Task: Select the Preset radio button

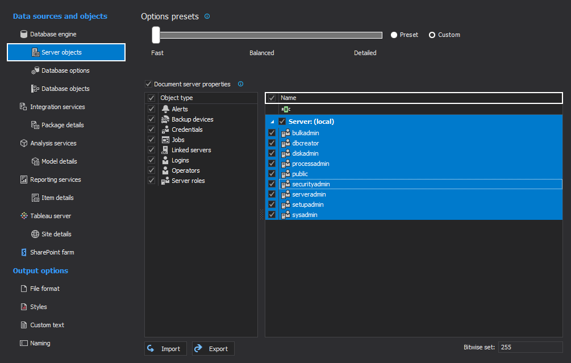Action: 394,35
